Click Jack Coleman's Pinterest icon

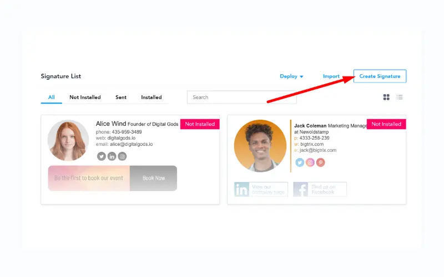pyautogui.click(x=321, y=162)
